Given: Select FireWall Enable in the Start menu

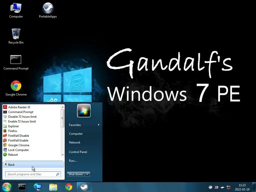Looking at the screenshot, I should (32, 140).
